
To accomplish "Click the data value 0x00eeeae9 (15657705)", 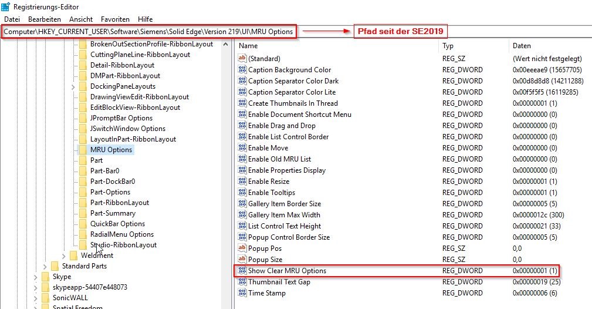I will coord(547,69).
